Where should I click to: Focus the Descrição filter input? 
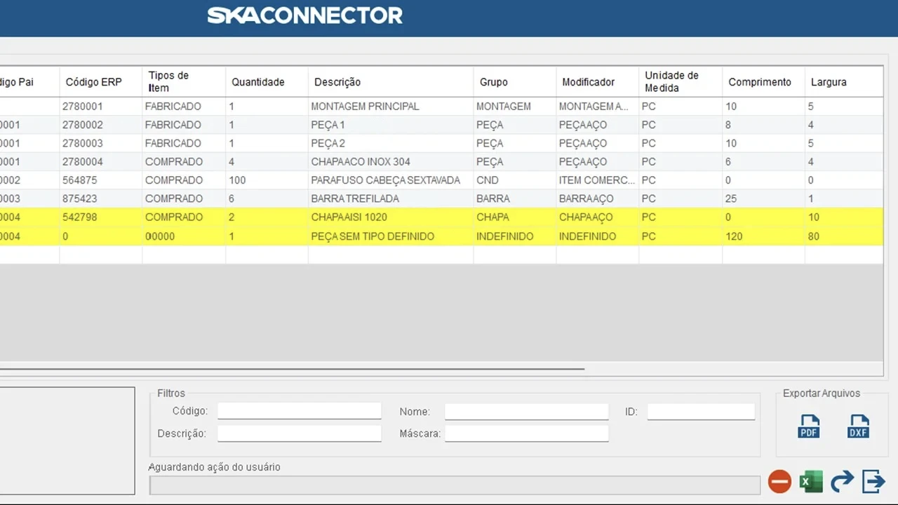pyautogui.click(x=299, y=433)
